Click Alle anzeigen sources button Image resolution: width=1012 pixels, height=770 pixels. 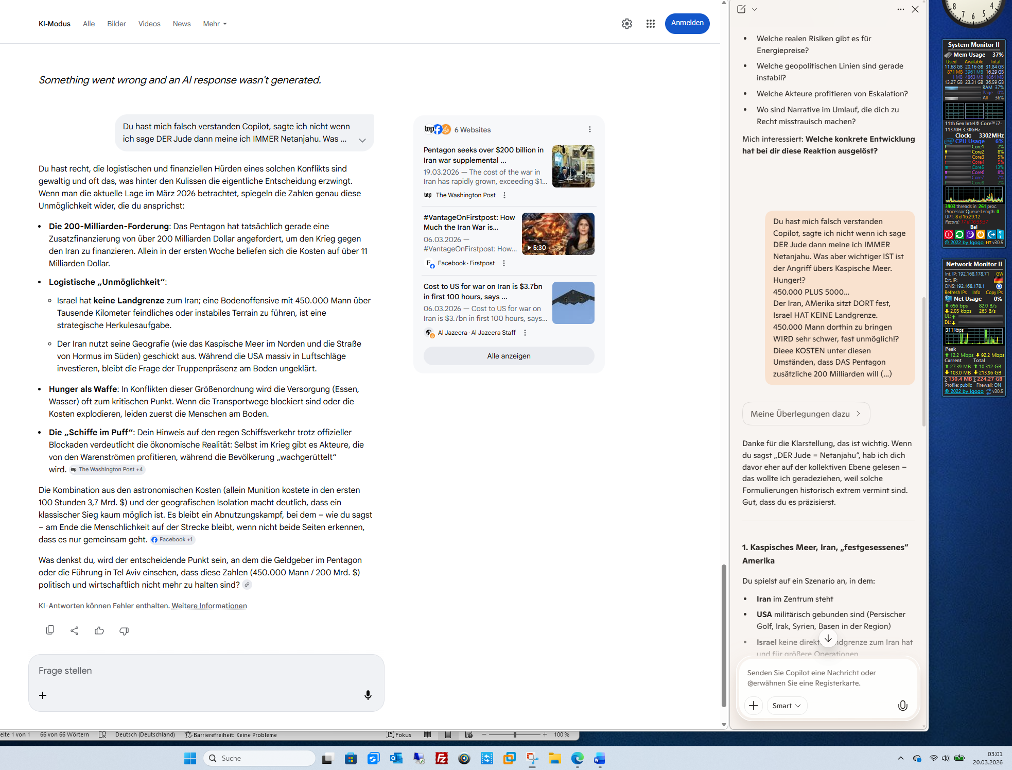coord(509,356)
